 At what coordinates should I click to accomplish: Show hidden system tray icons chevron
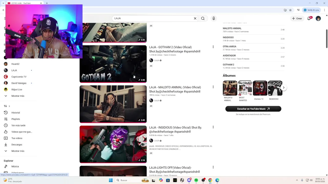coord(297,180)
